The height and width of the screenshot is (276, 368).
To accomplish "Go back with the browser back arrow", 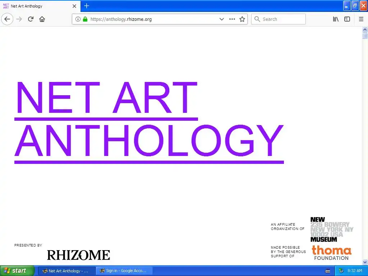I will [x=7, y=19].
